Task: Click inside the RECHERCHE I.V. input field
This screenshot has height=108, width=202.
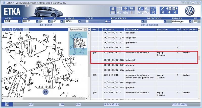Action: point(126,21)
